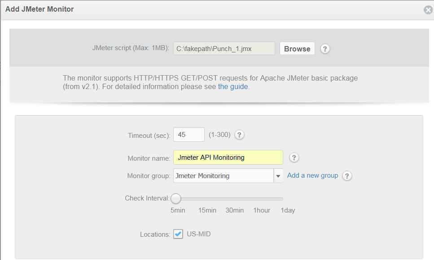Viewport: 434px width, 260px height.
Task: Set check interval to 1hour on slider
Action: coord(262,199)
